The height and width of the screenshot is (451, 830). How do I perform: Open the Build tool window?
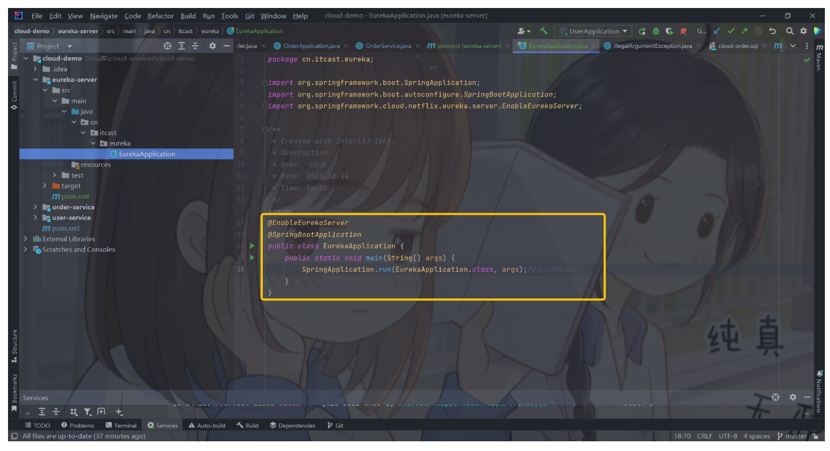(248, 425)
